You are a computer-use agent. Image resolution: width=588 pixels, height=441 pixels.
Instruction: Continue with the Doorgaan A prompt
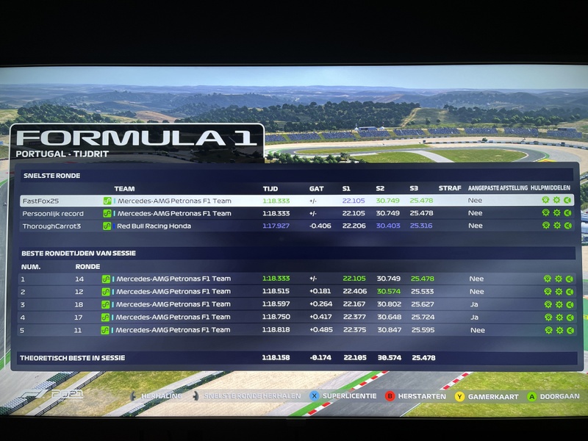(x=553, y=396)
